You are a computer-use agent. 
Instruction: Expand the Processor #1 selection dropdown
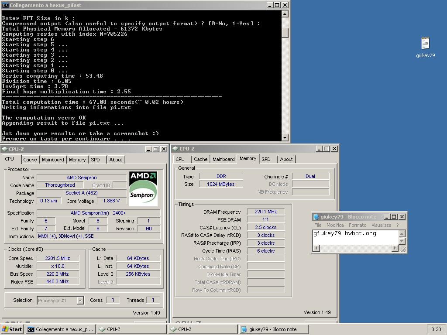tap(80, 300)
